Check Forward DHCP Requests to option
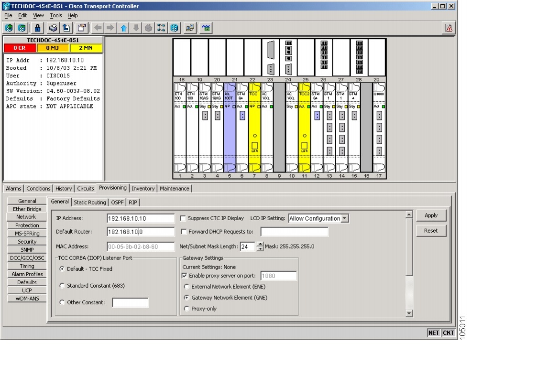Screen dimensions: 548x365 pos(184,232)
